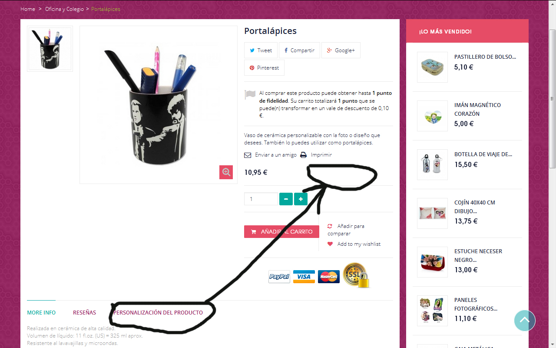
Task: Pin the product on Pinterest
Action: 264,68
